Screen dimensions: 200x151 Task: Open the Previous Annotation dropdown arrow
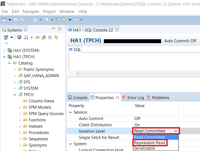[x=52, y=20]
